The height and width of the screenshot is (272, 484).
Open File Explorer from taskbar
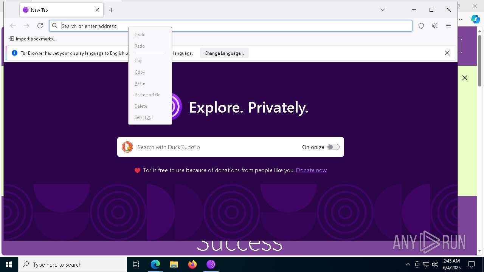pyautogui.click(x=174, y=264)
